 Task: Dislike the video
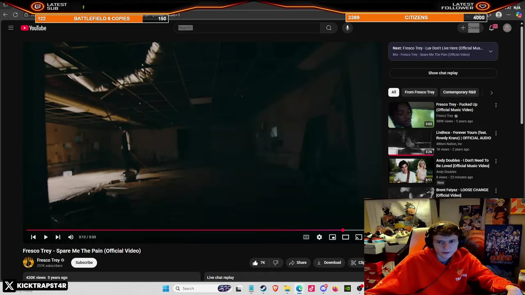(276, 263)
